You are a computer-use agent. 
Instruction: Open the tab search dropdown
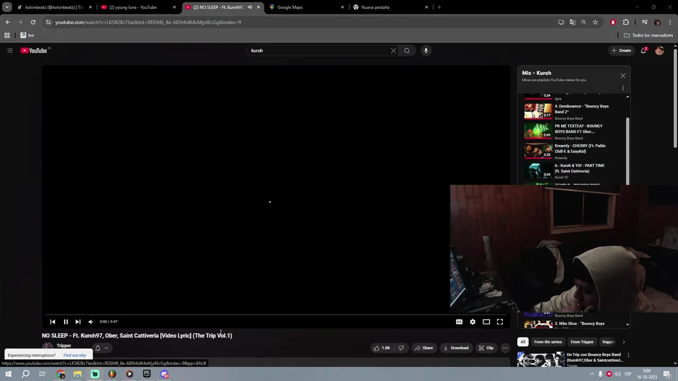(x=7, y=7)
